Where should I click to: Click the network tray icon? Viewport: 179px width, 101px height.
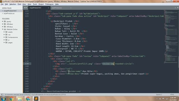[x=167, y=99]
